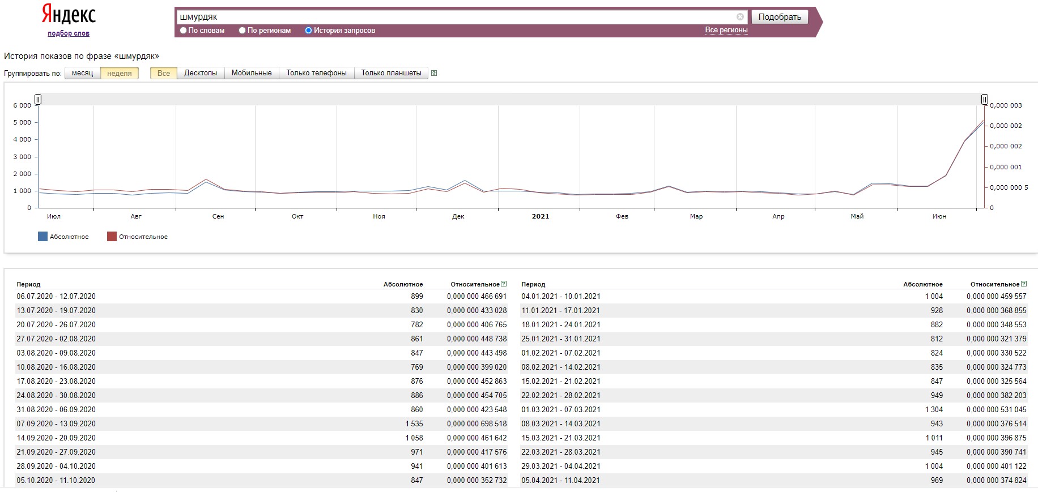Grab the left chart range handle
This screenshot has width=1038, height=492.
click(38, 100)
